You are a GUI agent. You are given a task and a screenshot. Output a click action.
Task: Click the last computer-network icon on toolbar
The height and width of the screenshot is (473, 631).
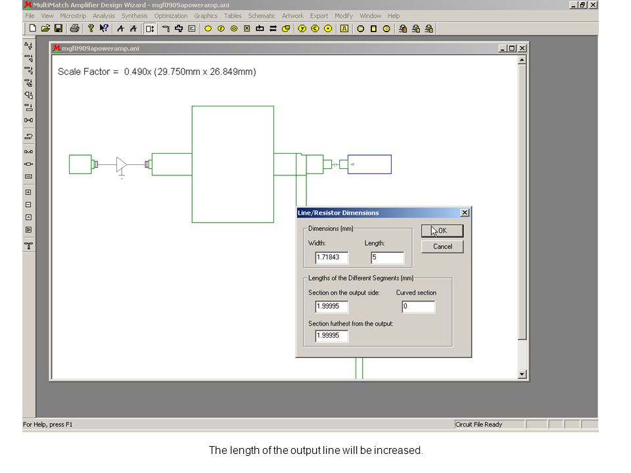(429, 28)
